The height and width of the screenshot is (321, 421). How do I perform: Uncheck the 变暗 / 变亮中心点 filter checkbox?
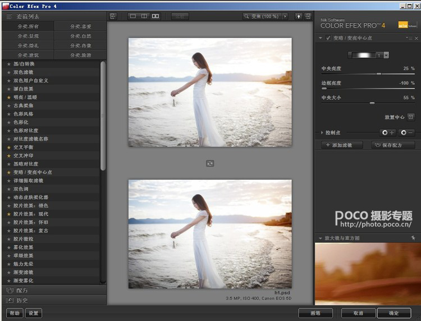[x=328, y=38]
